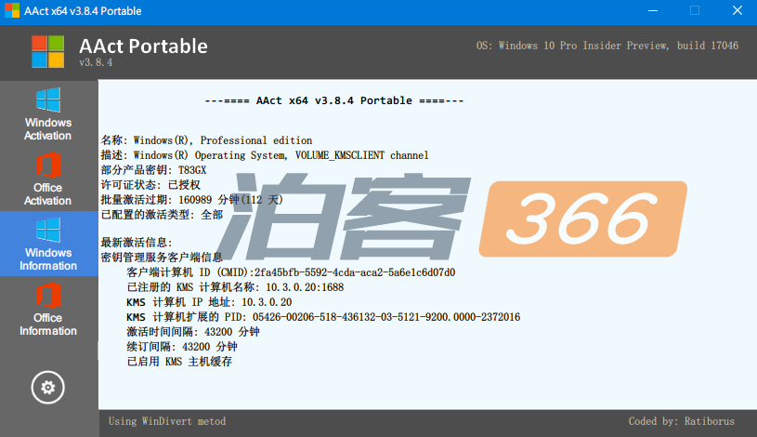This screenshot has width=757, height=437.
Task: Open the Office Information section
Action: [48, 309]
